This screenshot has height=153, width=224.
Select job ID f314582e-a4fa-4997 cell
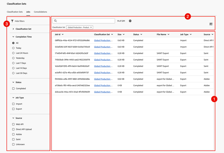(x=72, y=79)
